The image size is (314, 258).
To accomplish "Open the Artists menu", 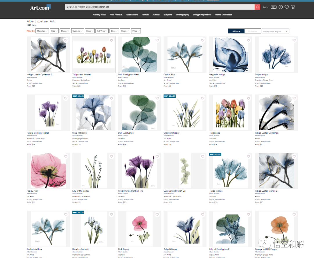I will pos(156,15).
